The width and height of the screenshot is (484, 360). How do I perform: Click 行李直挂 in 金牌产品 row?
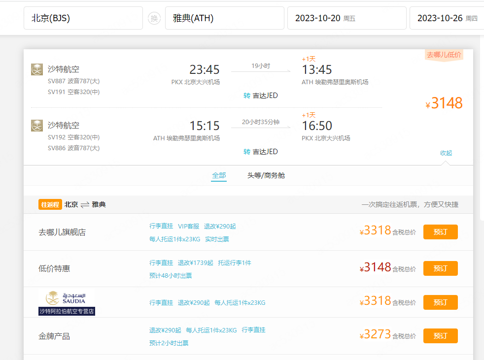pos(253,330)
